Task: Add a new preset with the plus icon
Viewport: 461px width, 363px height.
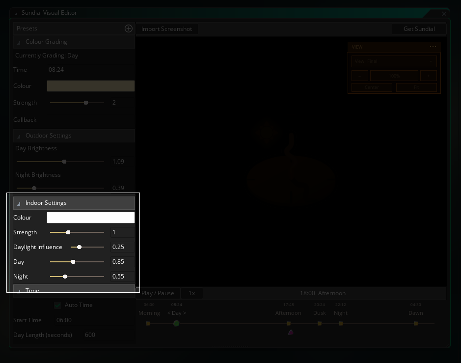Action: [x=129, y=28]
